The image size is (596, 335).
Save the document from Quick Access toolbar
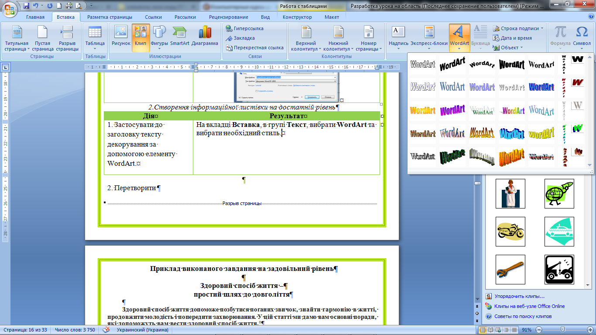point(26,6)
